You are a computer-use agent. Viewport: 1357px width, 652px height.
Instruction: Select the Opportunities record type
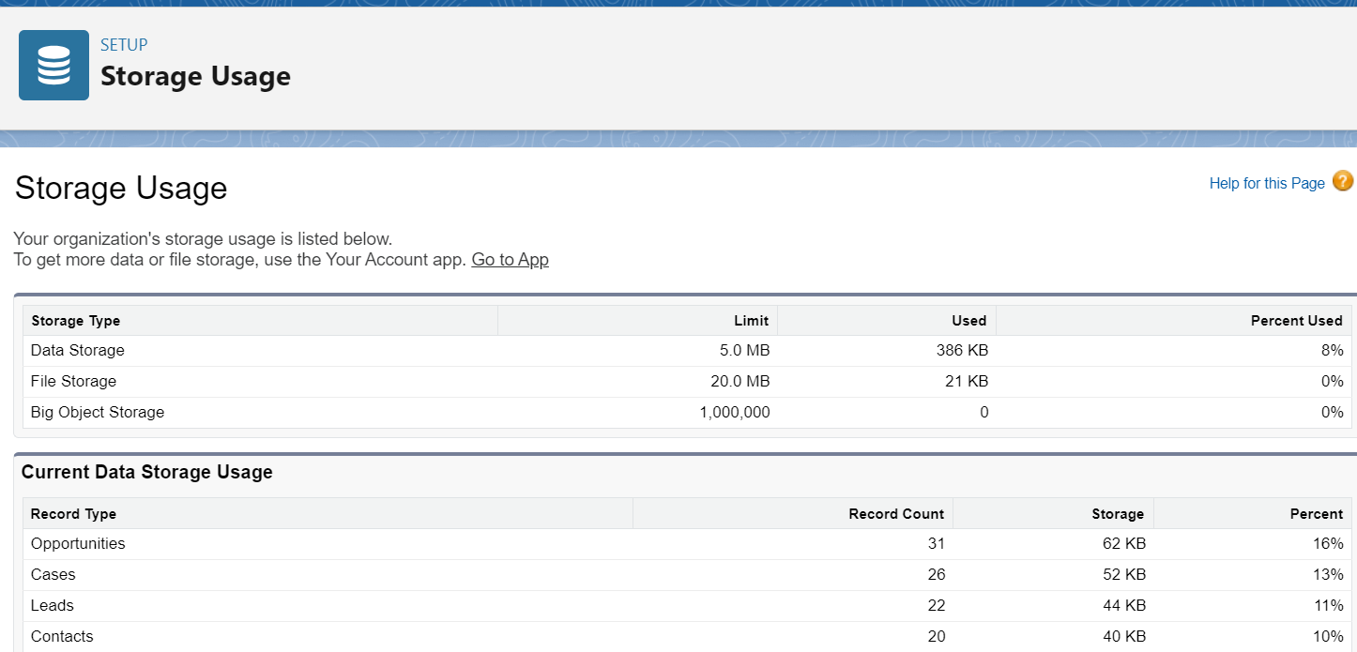78,543
